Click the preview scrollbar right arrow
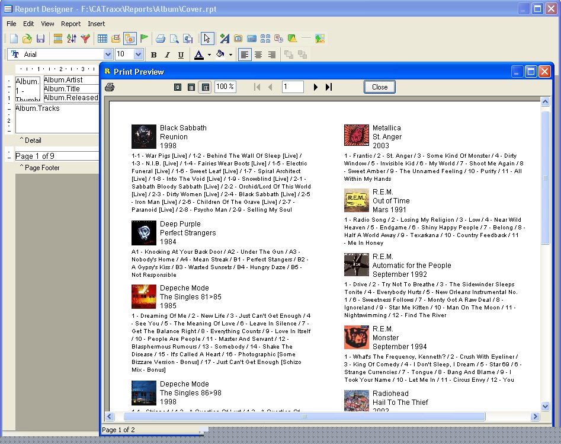The image size is (561, 444). tap(536, 416)
